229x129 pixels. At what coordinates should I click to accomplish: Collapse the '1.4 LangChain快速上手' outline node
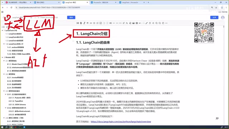coord(4,44)
